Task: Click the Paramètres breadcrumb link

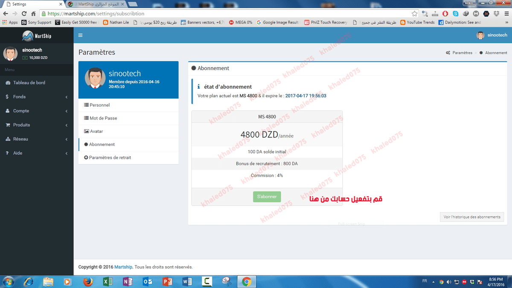Action: click(x=459, y=53)
